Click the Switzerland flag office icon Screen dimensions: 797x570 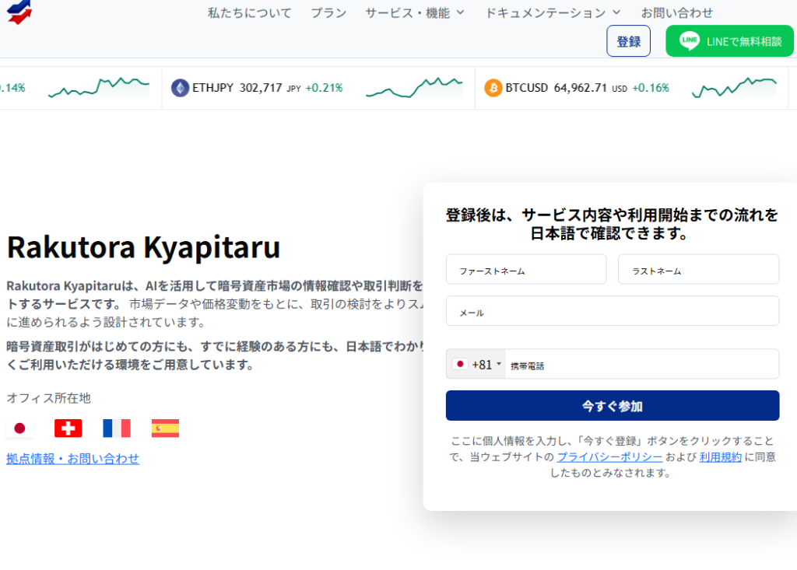pos(68,428)
